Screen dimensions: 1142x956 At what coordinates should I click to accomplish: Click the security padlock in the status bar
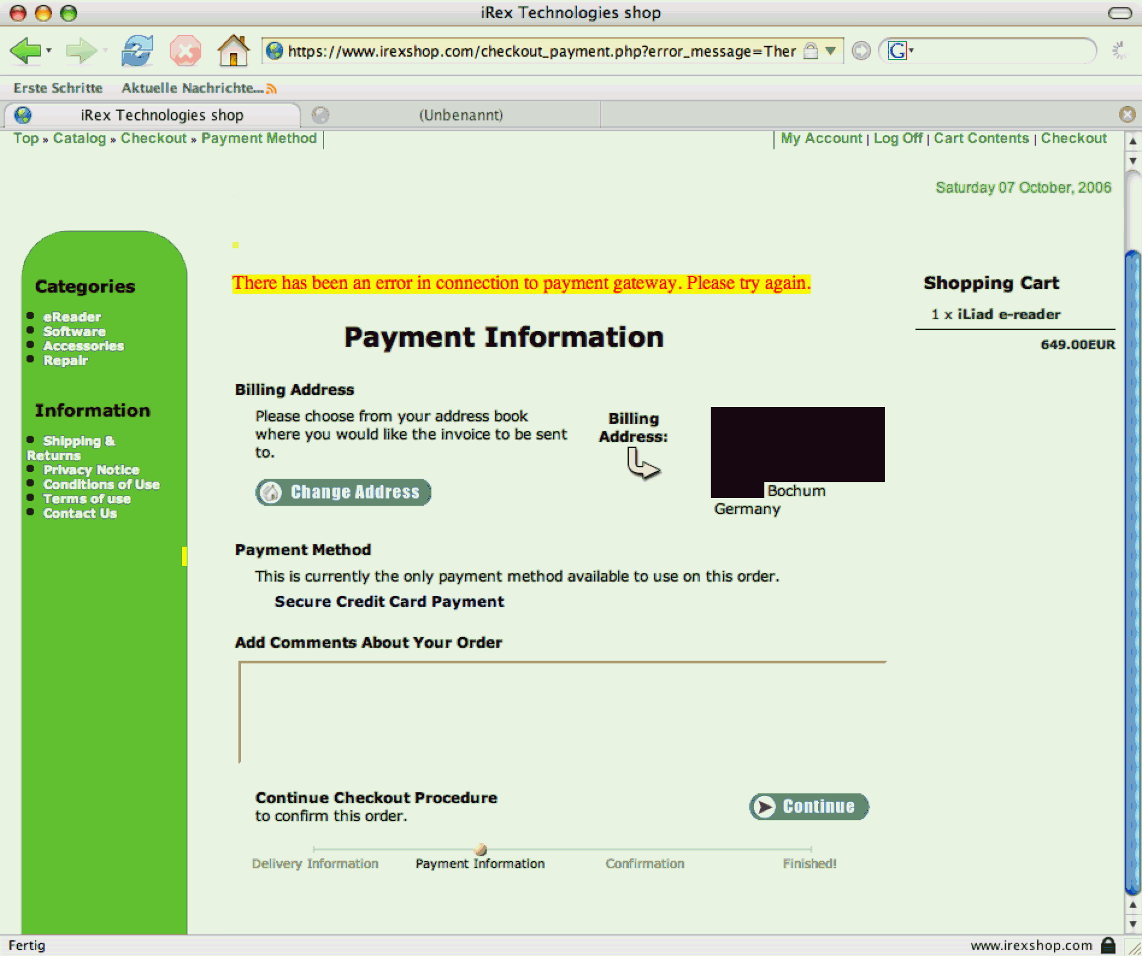(x=1108, y=945)
